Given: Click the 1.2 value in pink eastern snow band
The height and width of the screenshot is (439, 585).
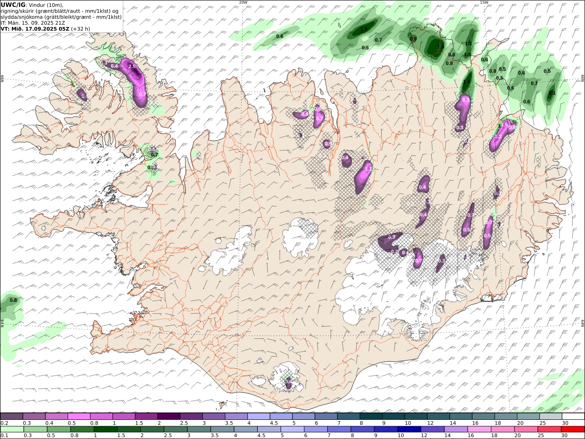Looking at the screenshot, I should click(x=499, y=137).
